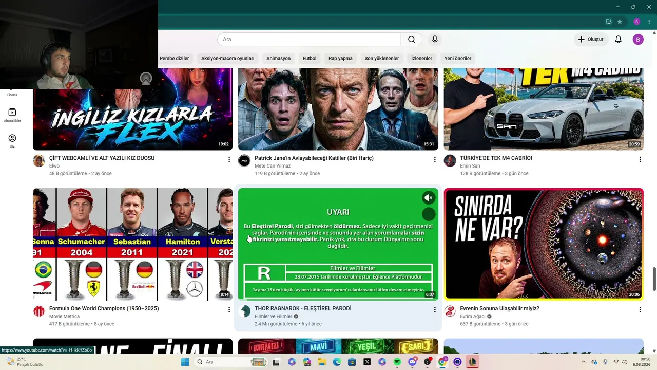Open the Chrome profile avatar
Viewport: 657px width, 370px height.
tap(637, 22)
